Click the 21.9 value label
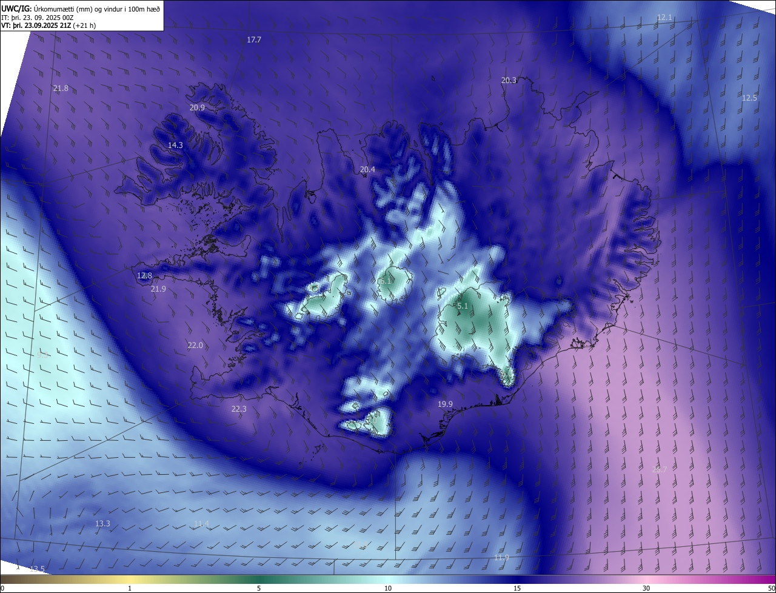This screenshot has height=593, width=776. click(x=158, y=289)
